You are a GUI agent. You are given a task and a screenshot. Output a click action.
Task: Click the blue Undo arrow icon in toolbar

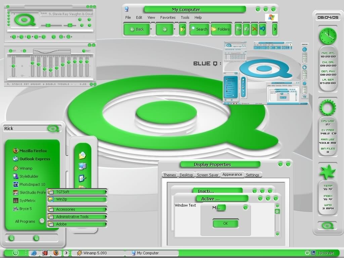pyautogui.click(x=262, y=29)
